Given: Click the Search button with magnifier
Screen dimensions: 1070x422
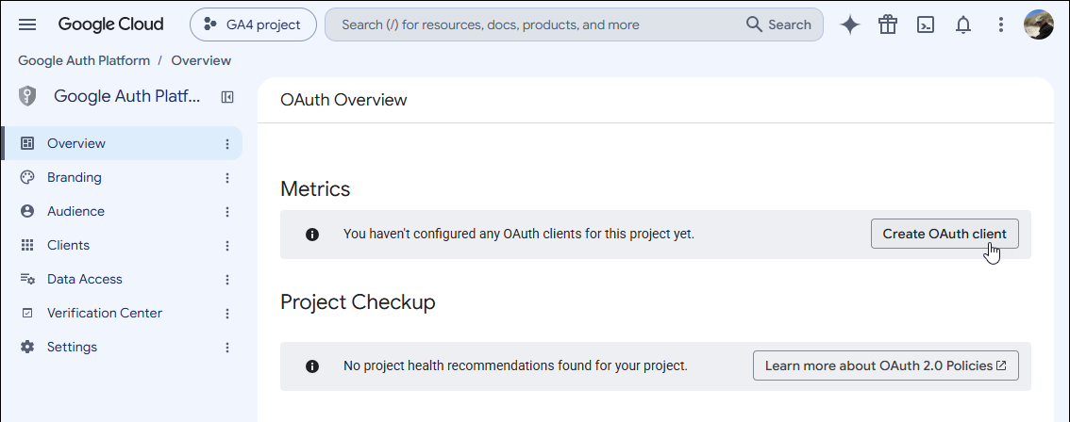Looking at the screenshot, I should point(778,24).
